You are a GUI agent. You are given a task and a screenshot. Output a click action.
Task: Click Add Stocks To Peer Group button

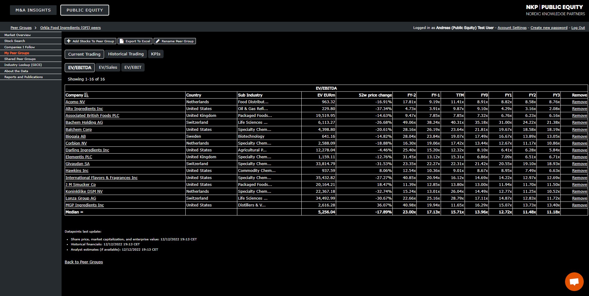90,41
